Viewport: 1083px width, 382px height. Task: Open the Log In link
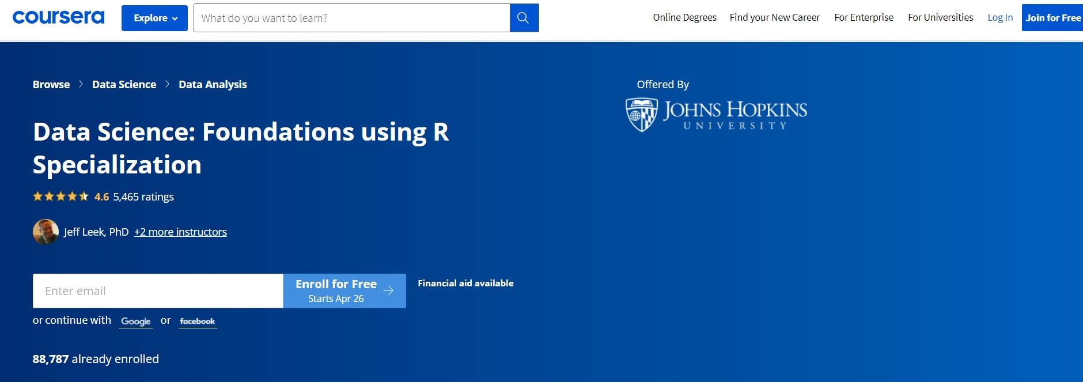[x=999, y=17]
